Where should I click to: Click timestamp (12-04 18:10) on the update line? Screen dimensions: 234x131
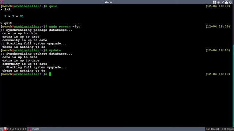(x=218, y=50)
